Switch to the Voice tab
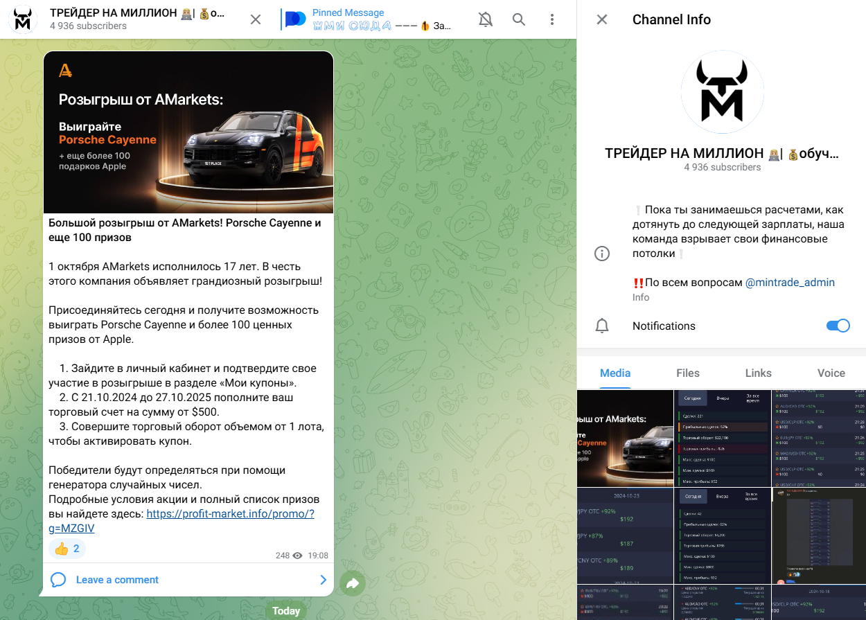 [x=831, y=373]
